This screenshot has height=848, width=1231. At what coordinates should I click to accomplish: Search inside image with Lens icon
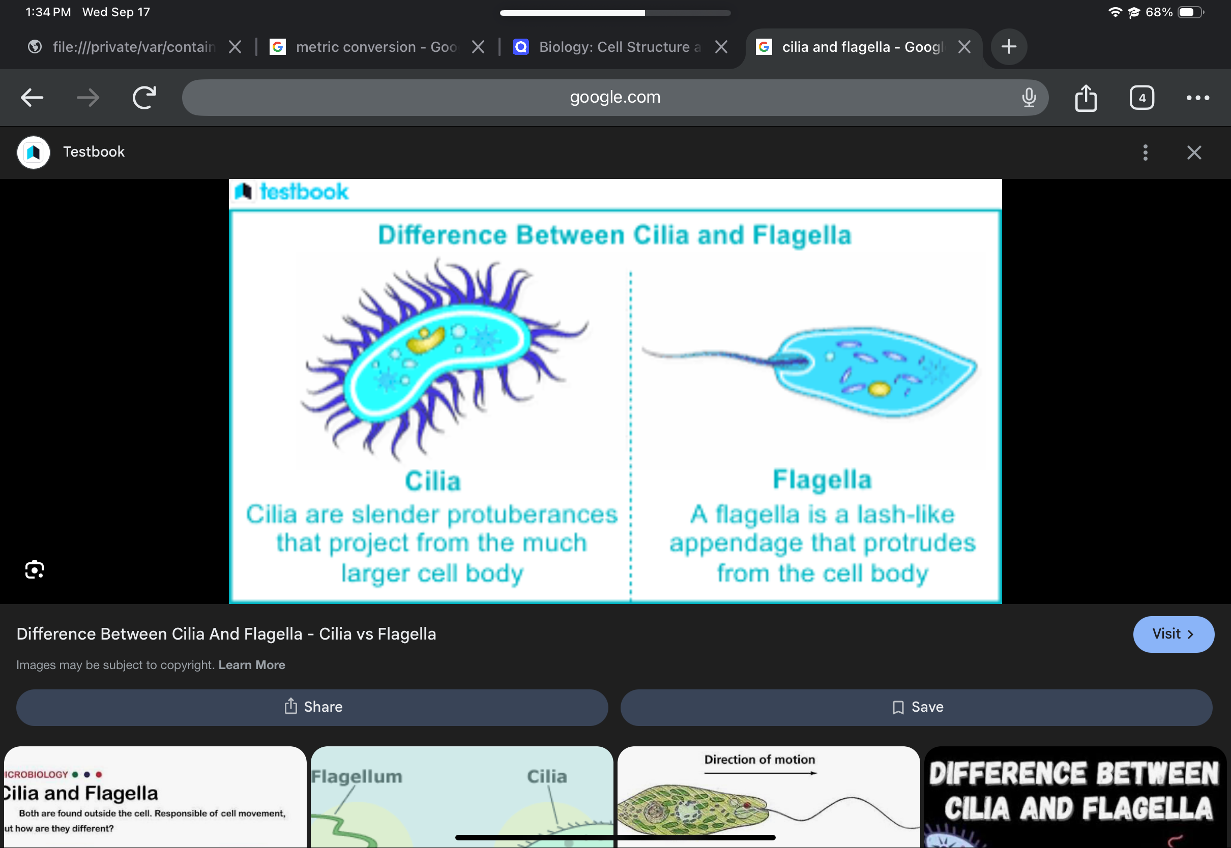pyautogui.click(x=35, y=569)
